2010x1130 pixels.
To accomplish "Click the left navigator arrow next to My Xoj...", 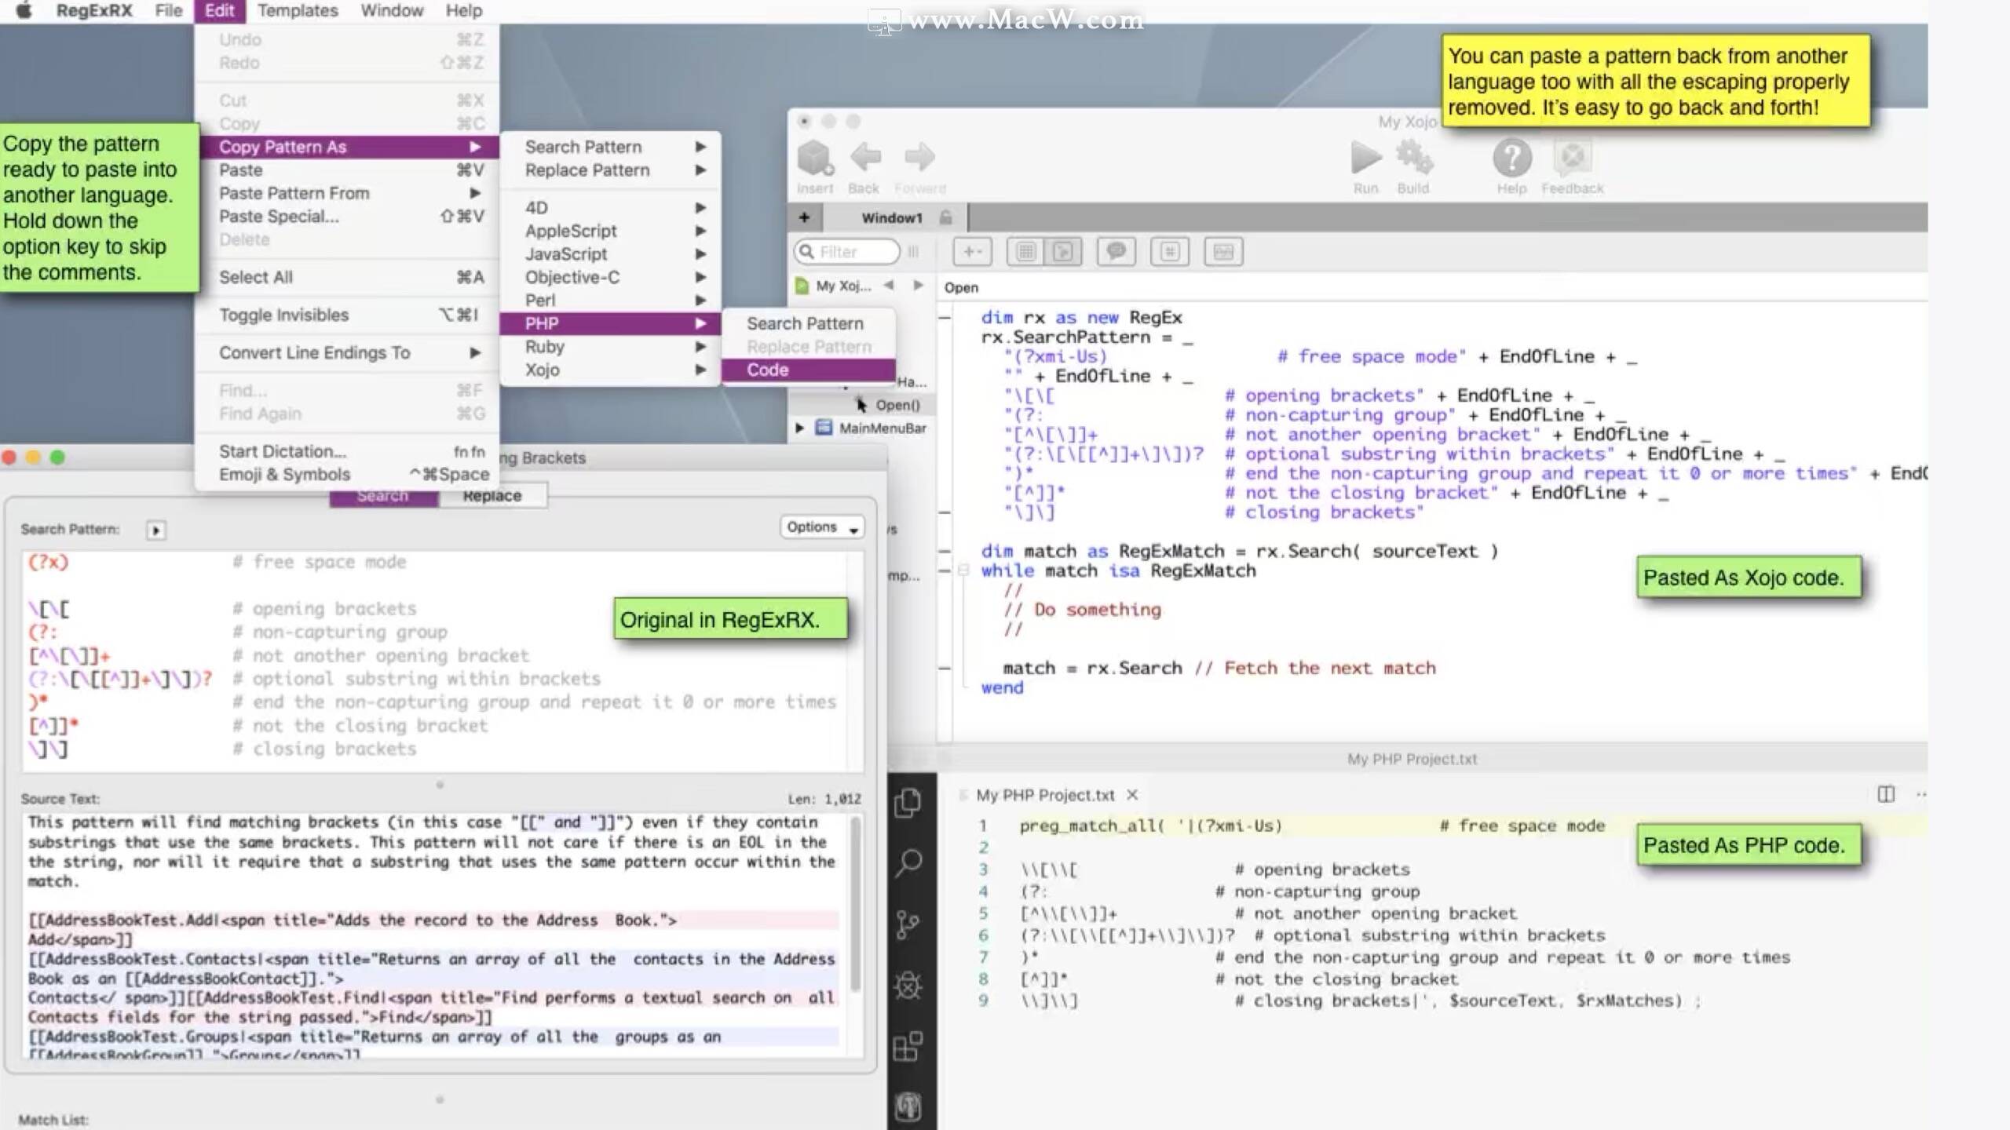I will (x=889, y=285).
